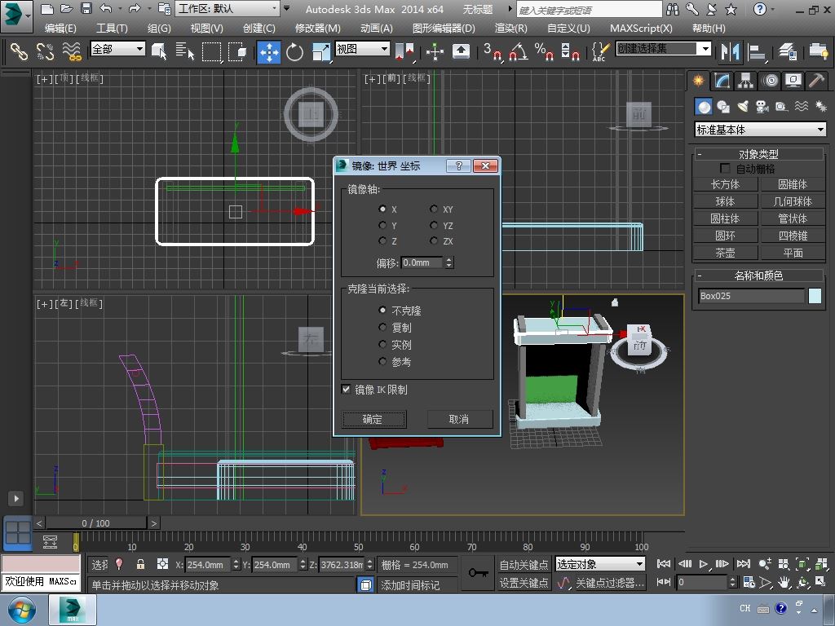Click the Mirror tool icon
This screenshot has height=626, width=835.
pos(730,51)
